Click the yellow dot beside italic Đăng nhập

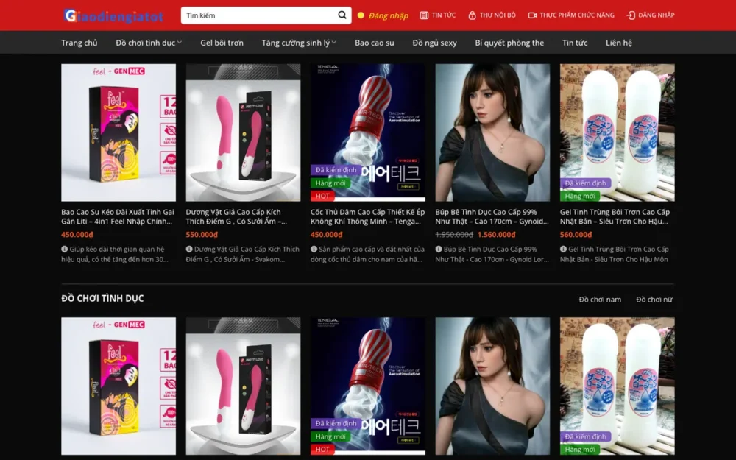[361, 15]
